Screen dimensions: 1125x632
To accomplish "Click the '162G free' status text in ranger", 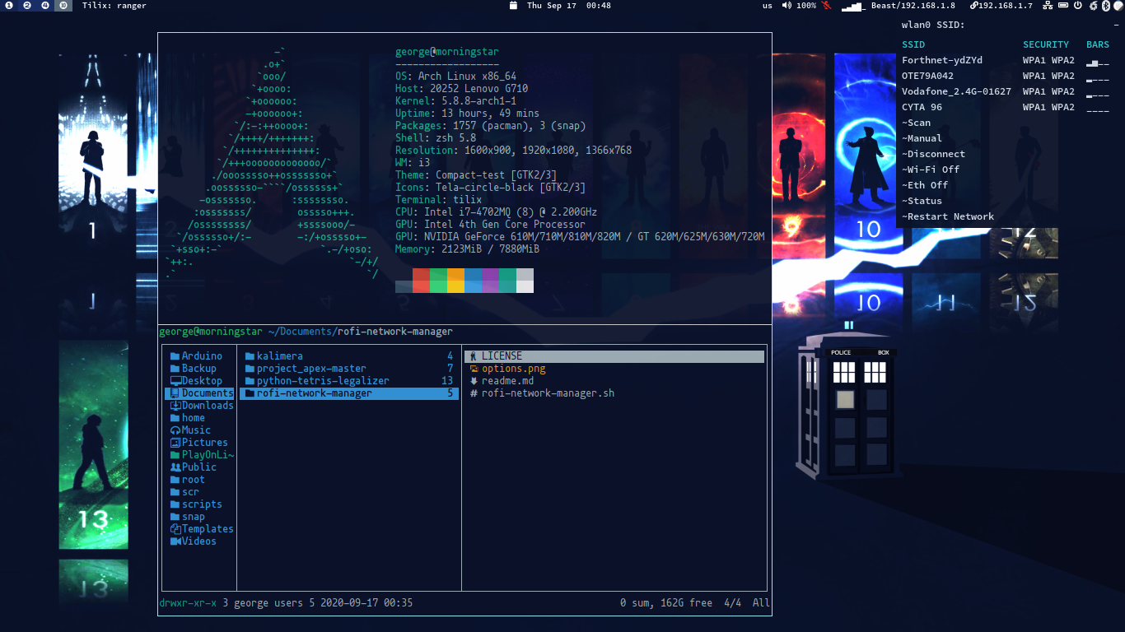I will 687,603.
